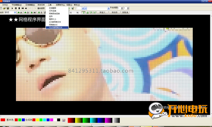212x127 pixels.
Task: Select the white-to-black grayscale gradient bar
Action: coord(116,120)
